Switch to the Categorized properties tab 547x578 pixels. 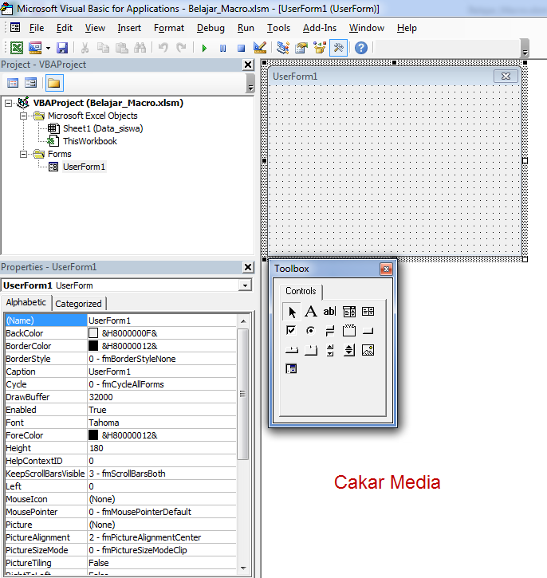(78, 304)
